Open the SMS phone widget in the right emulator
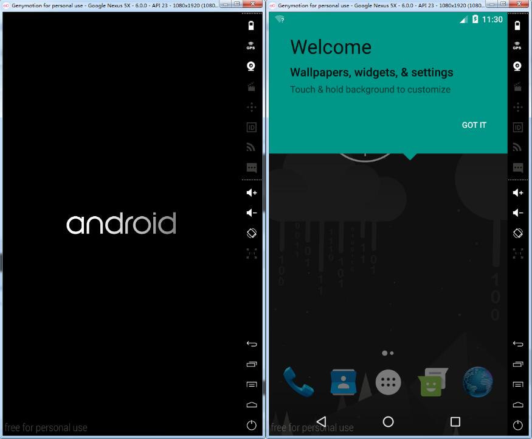 coord(517,167)
